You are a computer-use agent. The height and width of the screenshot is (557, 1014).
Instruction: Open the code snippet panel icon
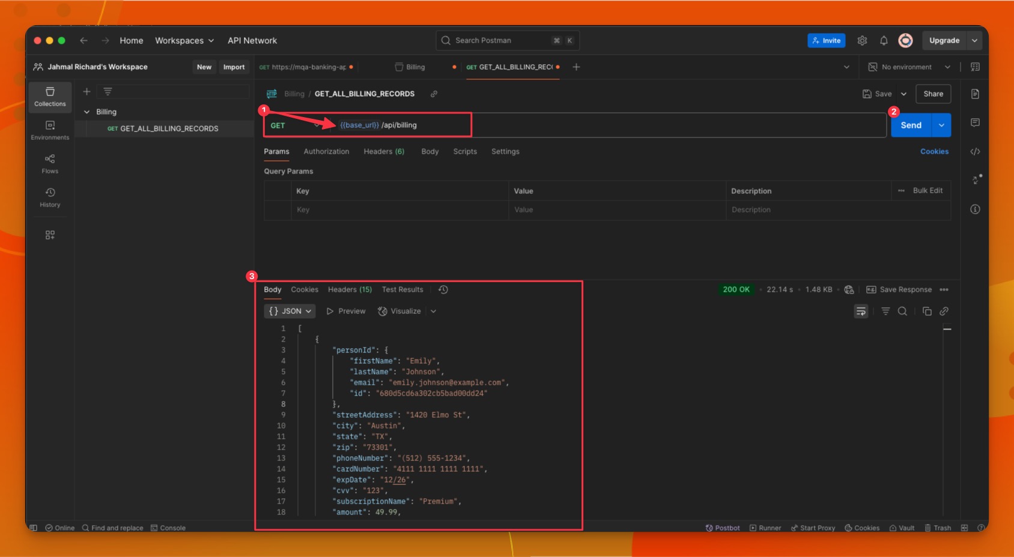975,151
